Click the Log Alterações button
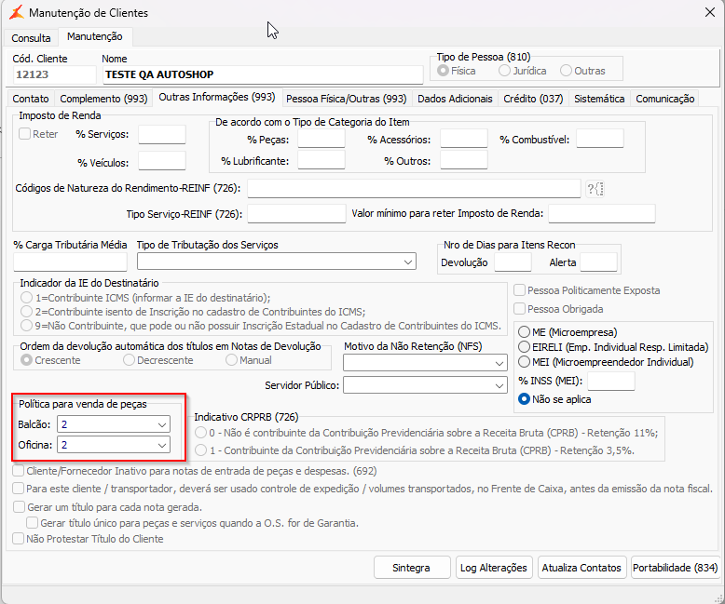 point(494,568)
